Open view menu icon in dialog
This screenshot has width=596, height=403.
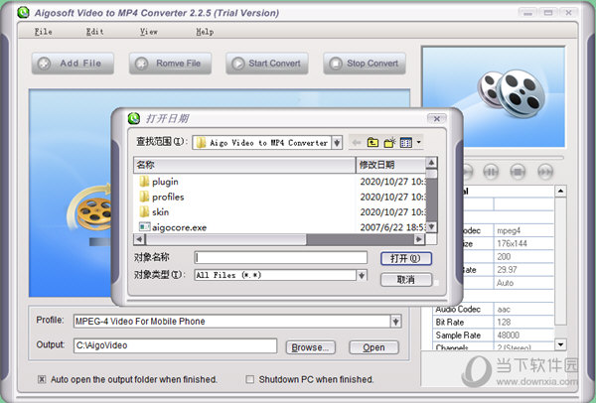[x=406, y=142]
